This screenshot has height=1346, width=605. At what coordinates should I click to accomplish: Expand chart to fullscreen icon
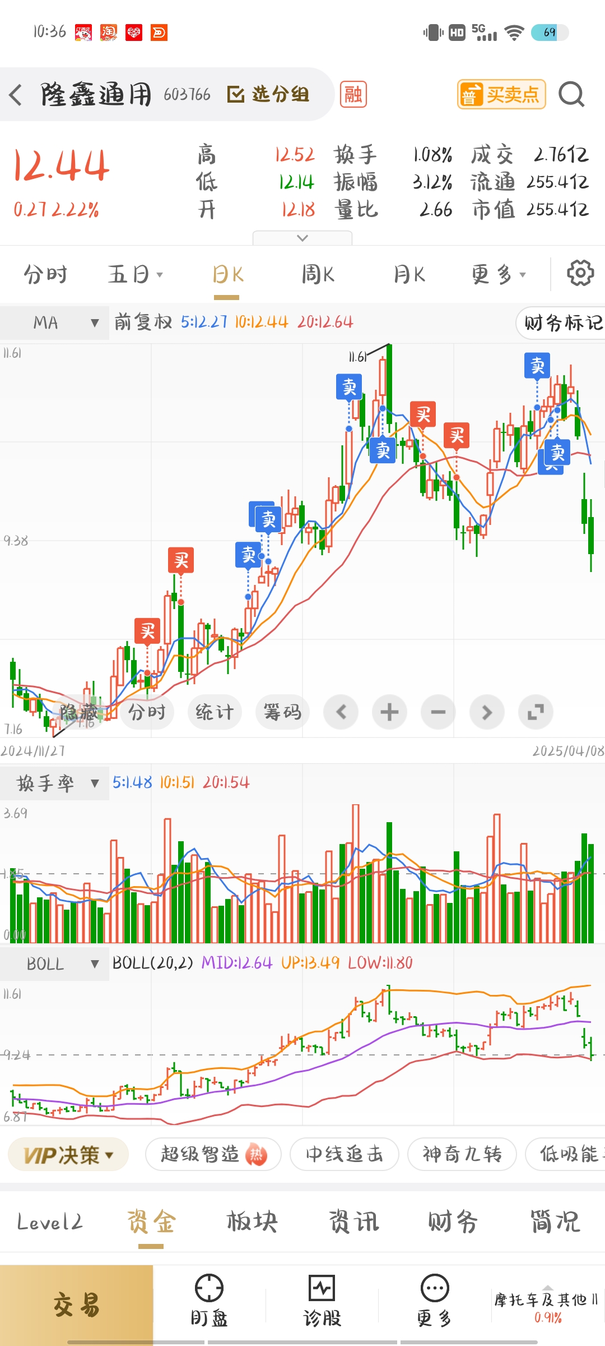536,712
